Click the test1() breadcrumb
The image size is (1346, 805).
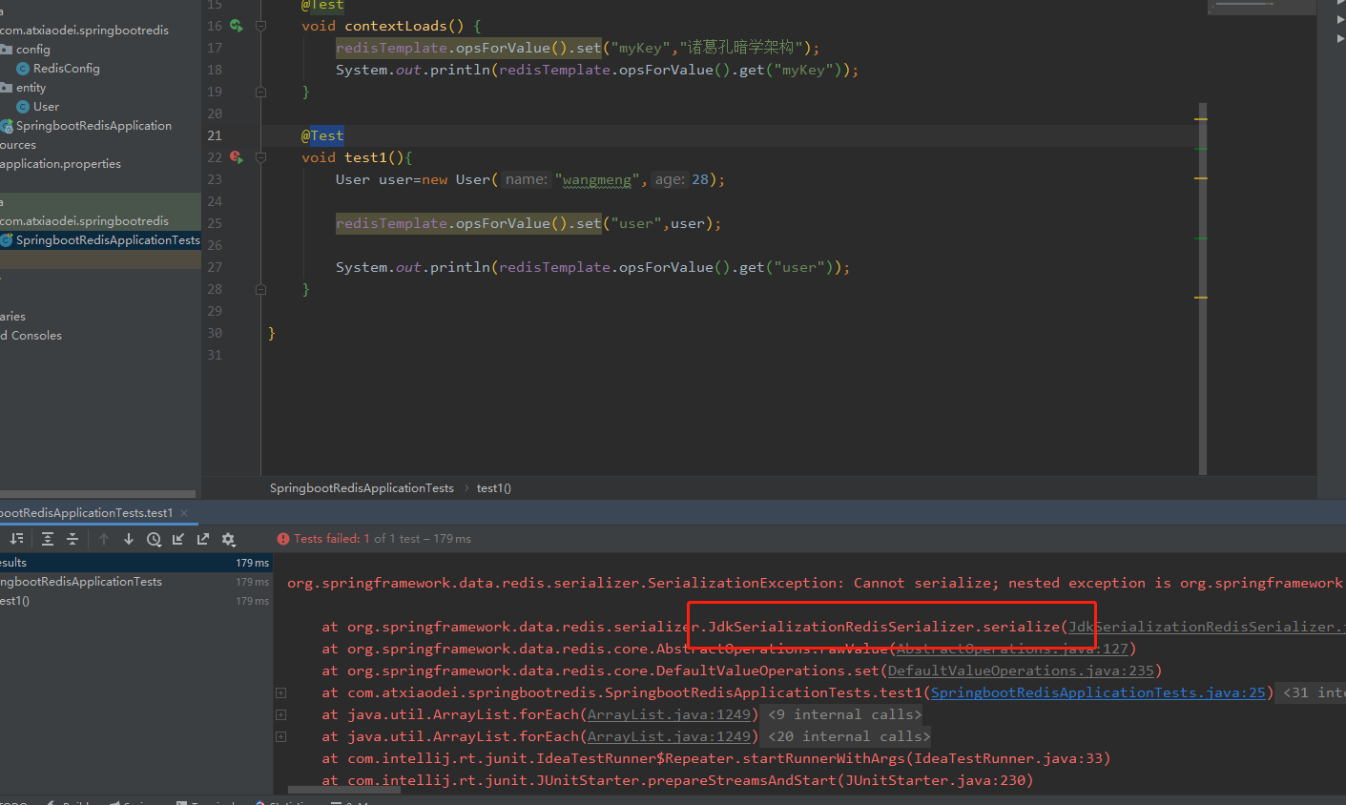click(494, 488)
